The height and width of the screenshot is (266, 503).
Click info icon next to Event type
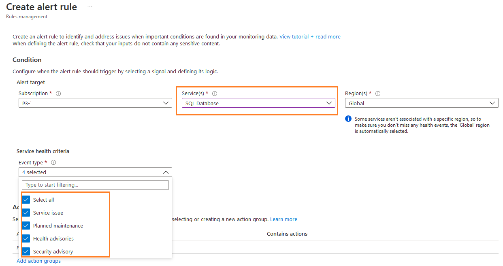tap(53, 163)
